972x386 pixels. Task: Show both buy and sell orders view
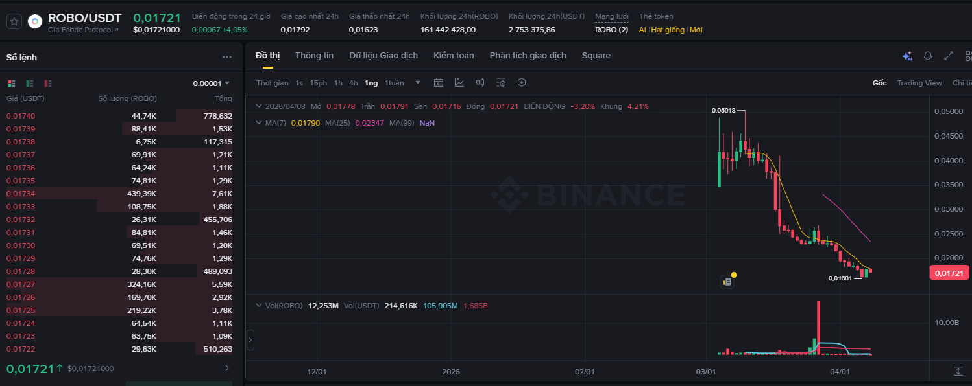pos(11,84)
